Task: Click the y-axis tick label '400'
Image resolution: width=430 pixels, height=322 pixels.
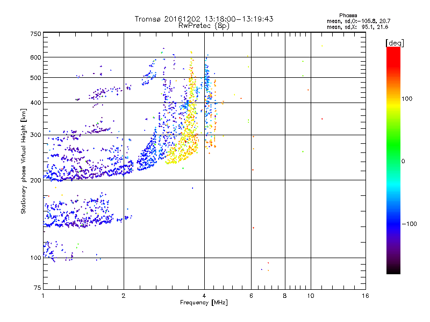Action: point(35,103)
